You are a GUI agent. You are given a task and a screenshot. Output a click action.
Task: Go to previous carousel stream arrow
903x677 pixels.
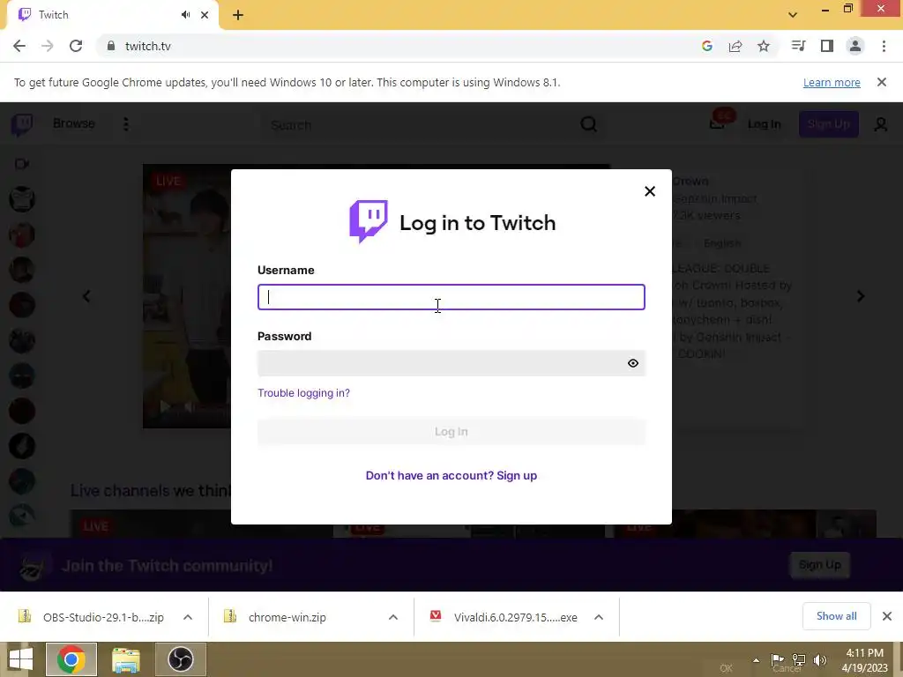[x=86, y=296]
